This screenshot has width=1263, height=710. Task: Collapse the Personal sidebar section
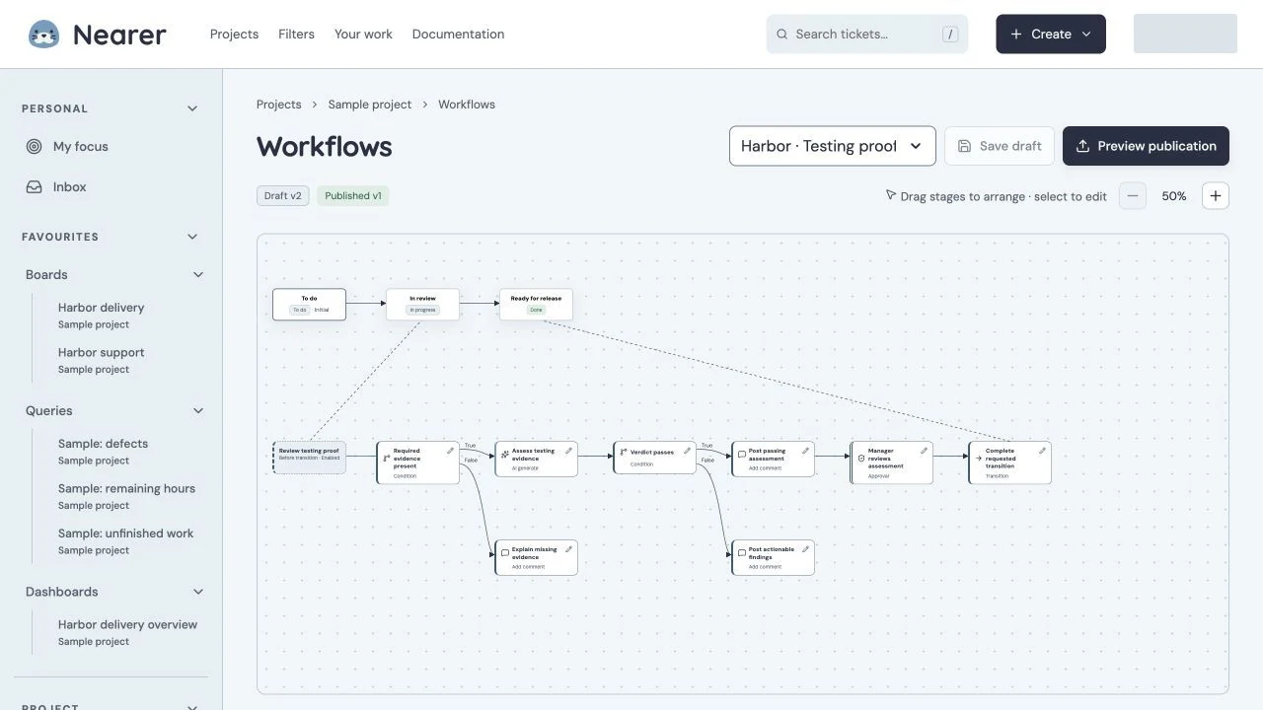pos(192,108)
